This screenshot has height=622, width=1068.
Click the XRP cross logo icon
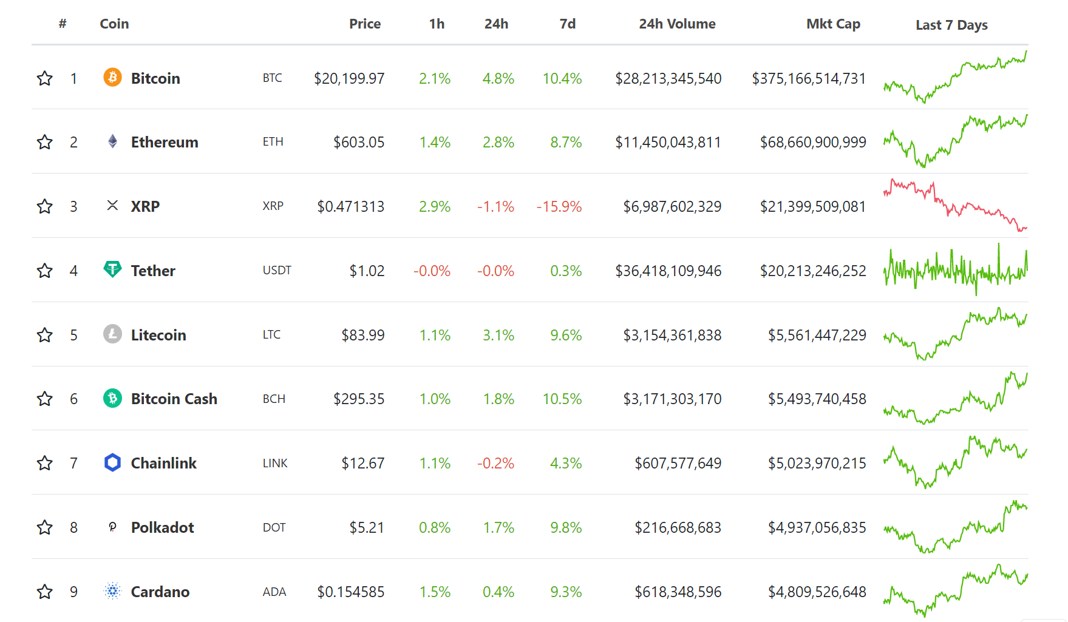pos(112,206)
